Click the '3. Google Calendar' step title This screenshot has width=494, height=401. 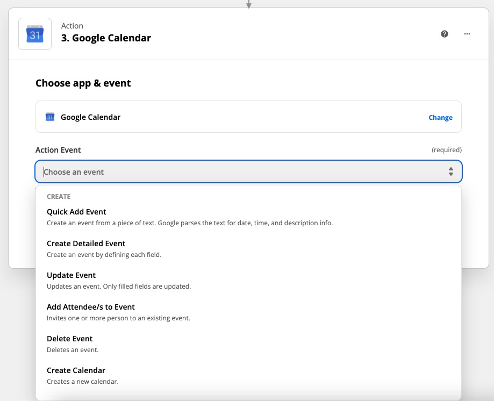click(x=106, y=38)
